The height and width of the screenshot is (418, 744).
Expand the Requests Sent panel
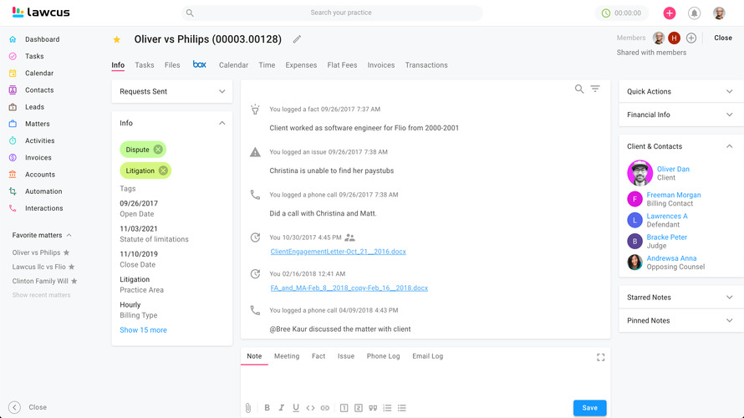[x=222, y=91]
